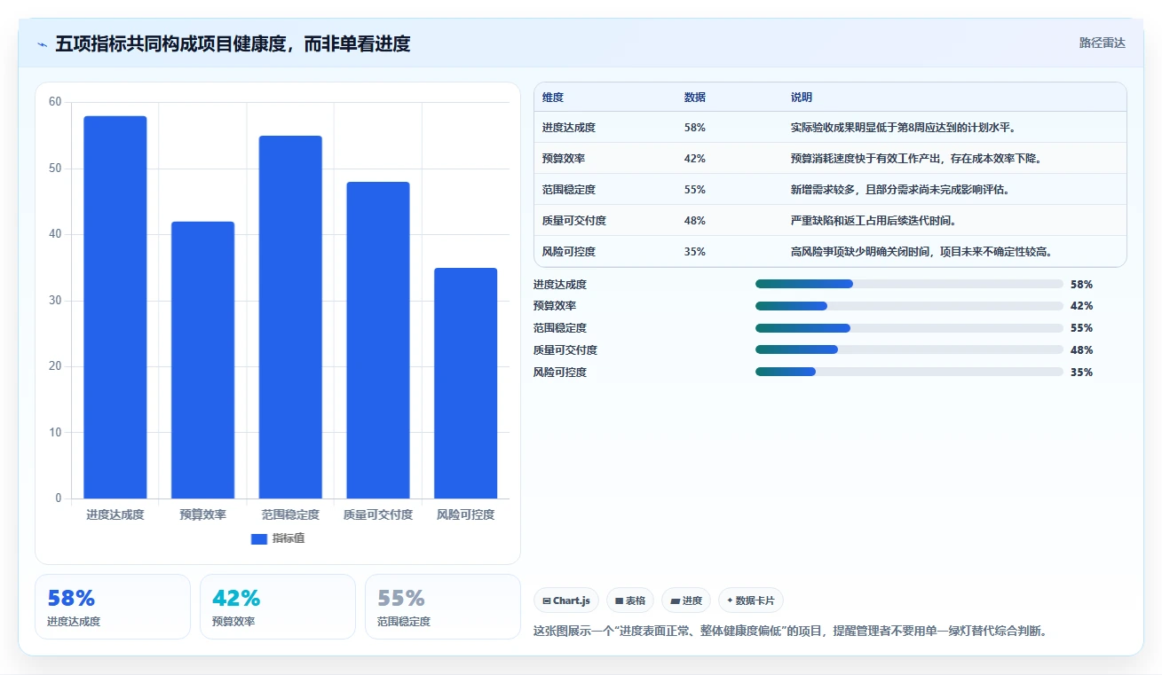This screenshot has width=1162, height=675.
Task: Click the 数据卡片 tag chip
Action: point(751,600)
